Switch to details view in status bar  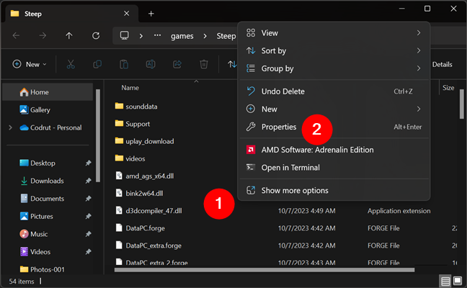[x=445, y=280]
